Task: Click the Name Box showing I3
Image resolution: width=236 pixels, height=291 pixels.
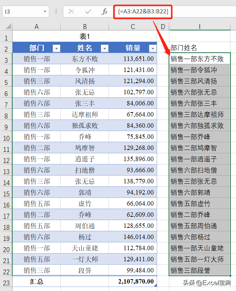Action: pos(26,12)
